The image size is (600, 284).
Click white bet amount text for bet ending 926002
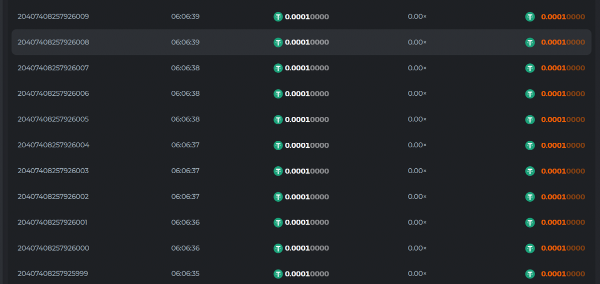(306, 197)
